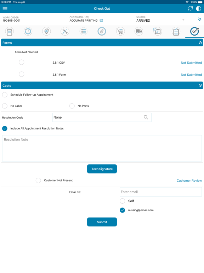Check Customer Not Present

tap(38, 180)
